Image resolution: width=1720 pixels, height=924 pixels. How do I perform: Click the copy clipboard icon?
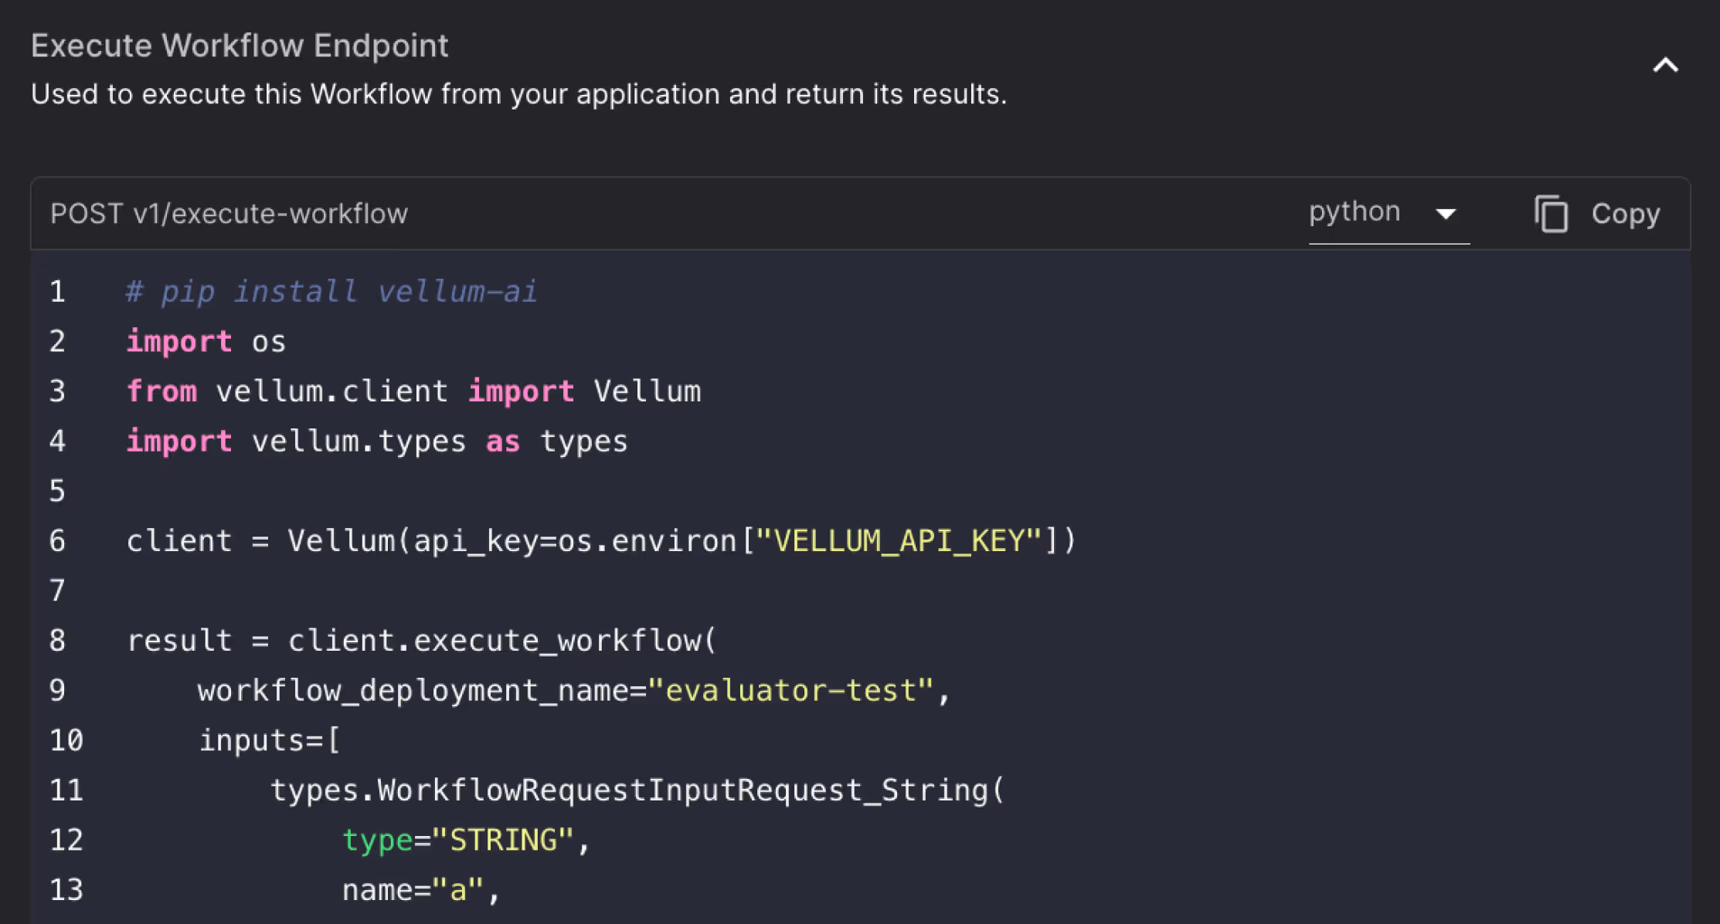(1551, 213)
